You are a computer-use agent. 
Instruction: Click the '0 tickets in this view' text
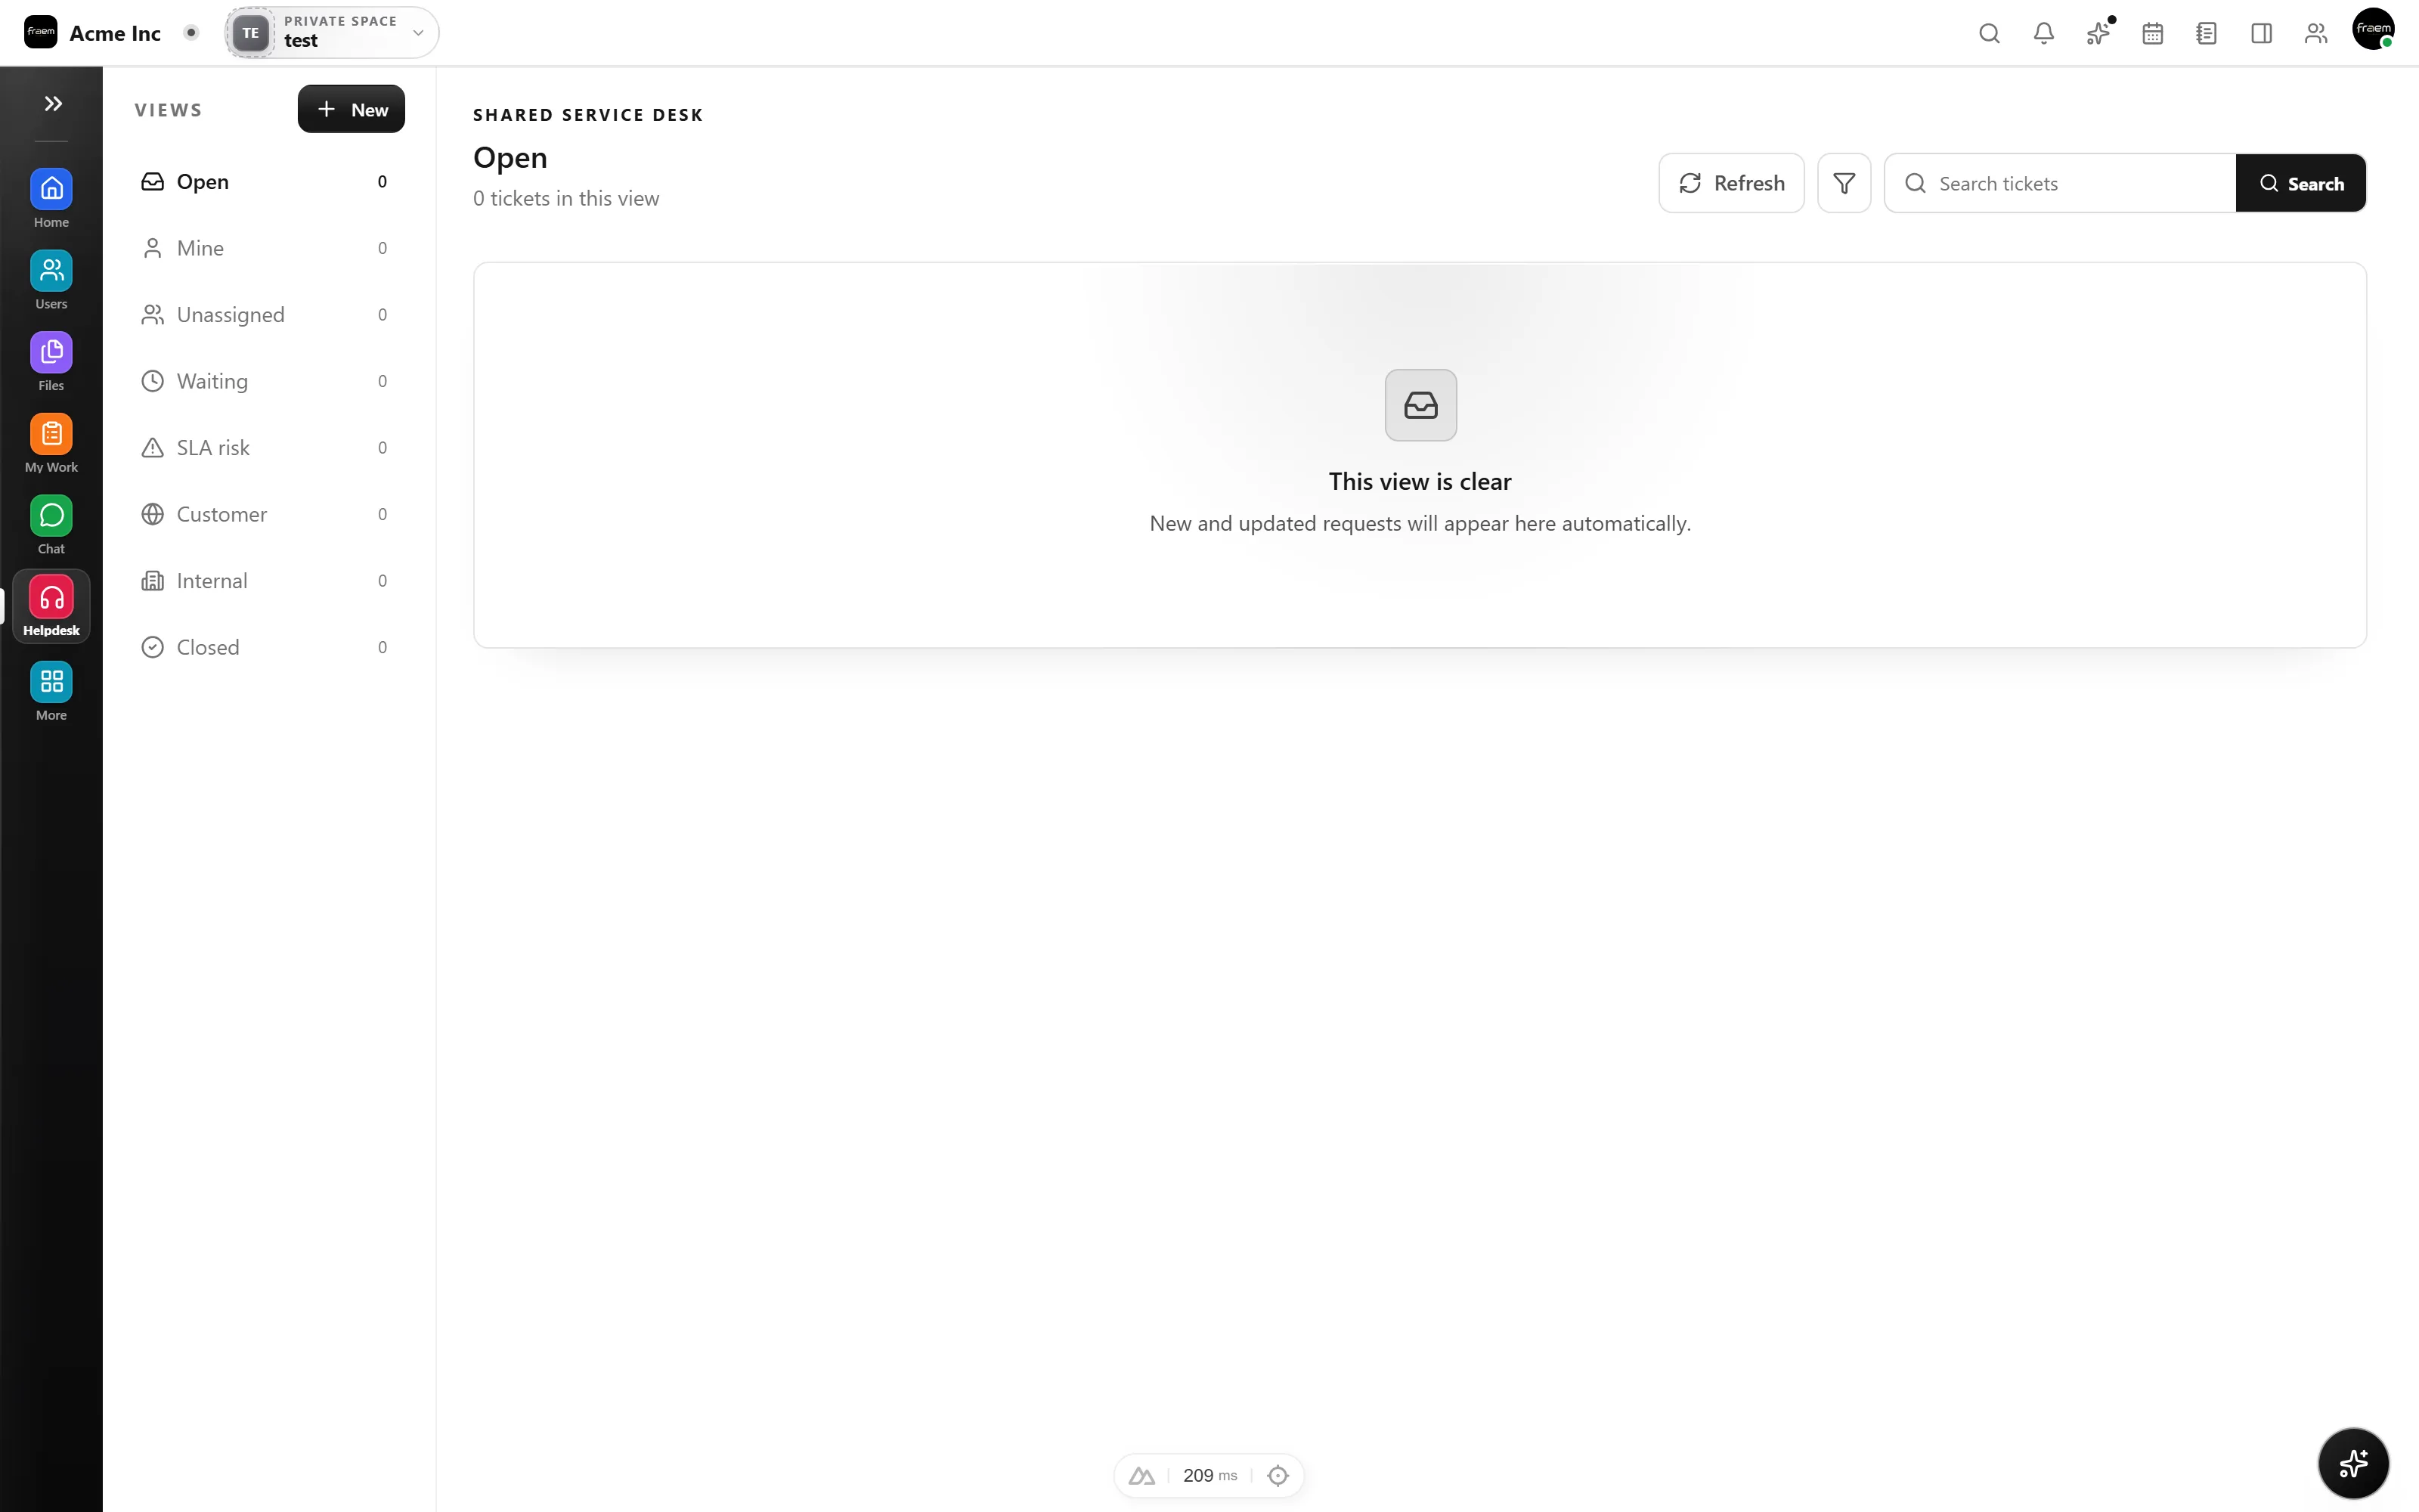[x=565, y=198]
